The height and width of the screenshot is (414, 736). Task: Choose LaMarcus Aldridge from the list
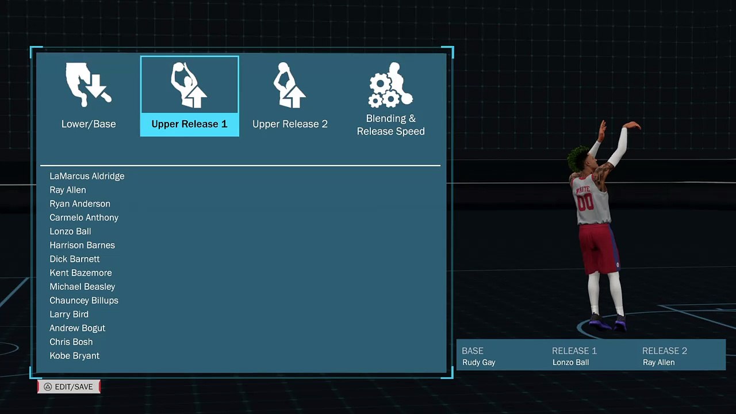click(x=87, y=177)
